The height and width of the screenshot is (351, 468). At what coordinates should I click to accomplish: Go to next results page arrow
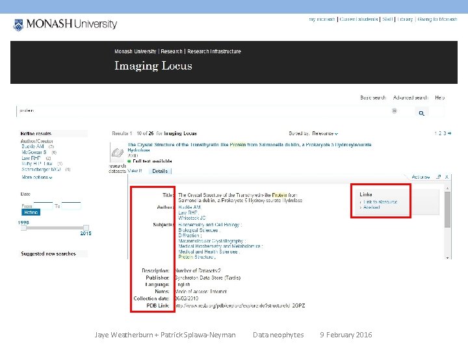(450, 133)
